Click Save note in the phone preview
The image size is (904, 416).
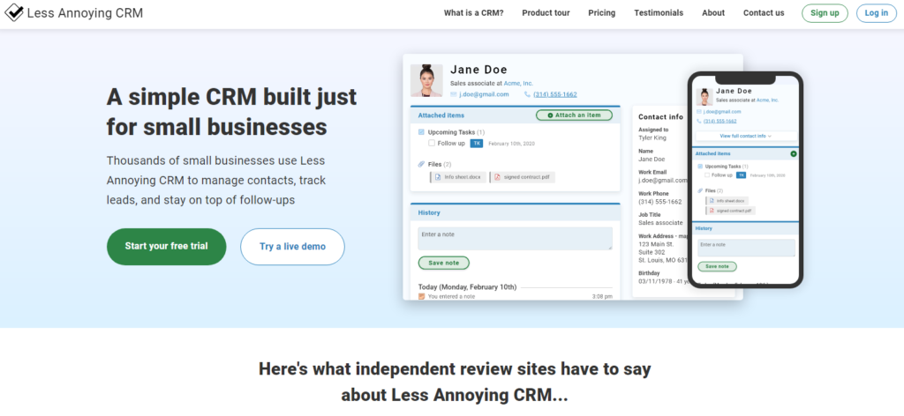(x=717, y=266)
